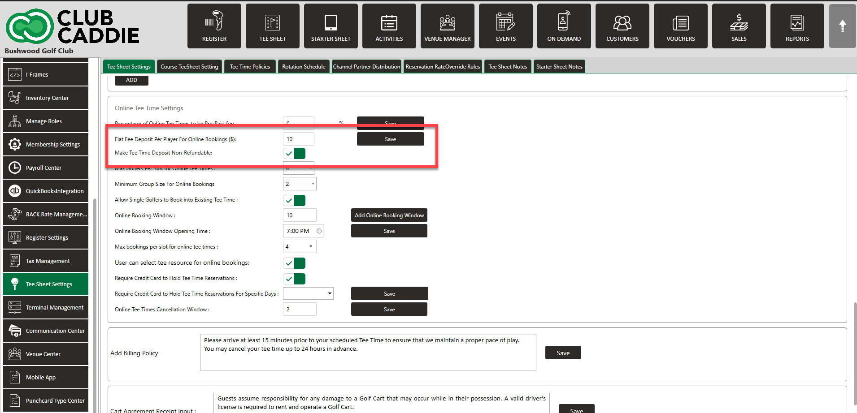The height and width of the screenshot is (413, 857).
Task: Open the Customers module
Action: 622,26
